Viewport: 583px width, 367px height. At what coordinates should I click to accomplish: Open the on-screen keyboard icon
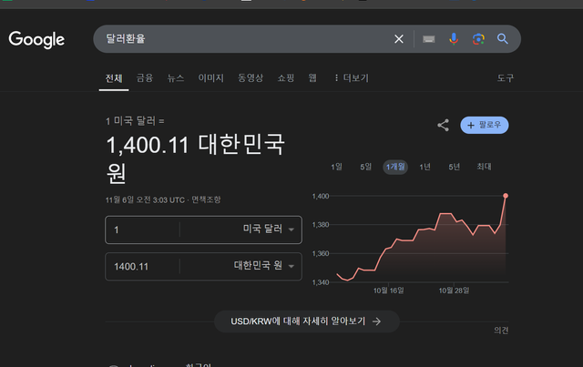pos(429,39)
